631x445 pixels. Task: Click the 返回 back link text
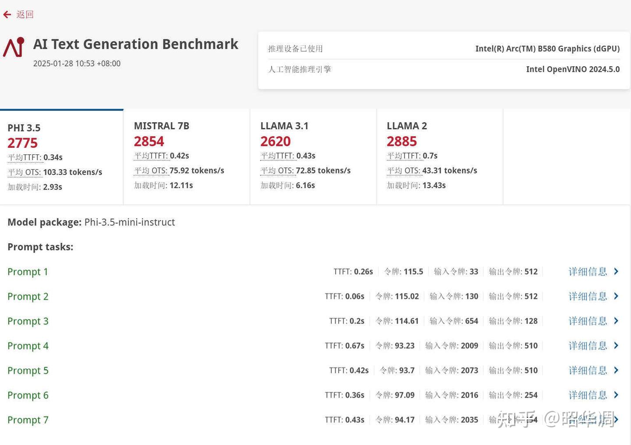(x=25, y=14)
